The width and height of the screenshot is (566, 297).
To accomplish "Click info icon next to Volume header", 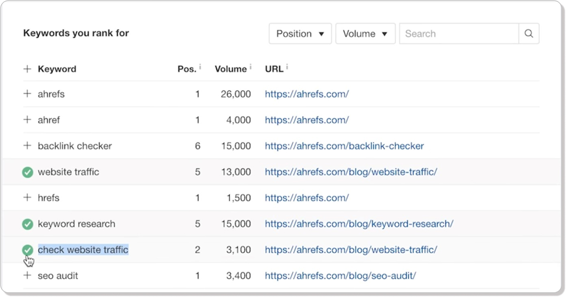I will coord(250,67).
